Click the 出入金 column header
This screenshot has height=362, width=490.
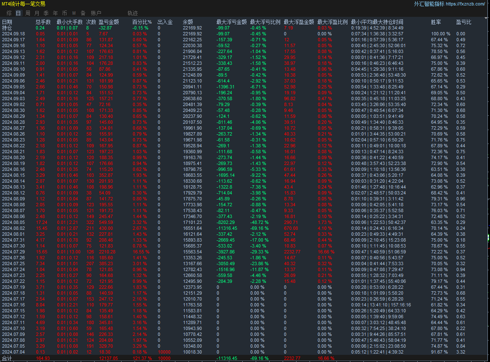point(165,22)
